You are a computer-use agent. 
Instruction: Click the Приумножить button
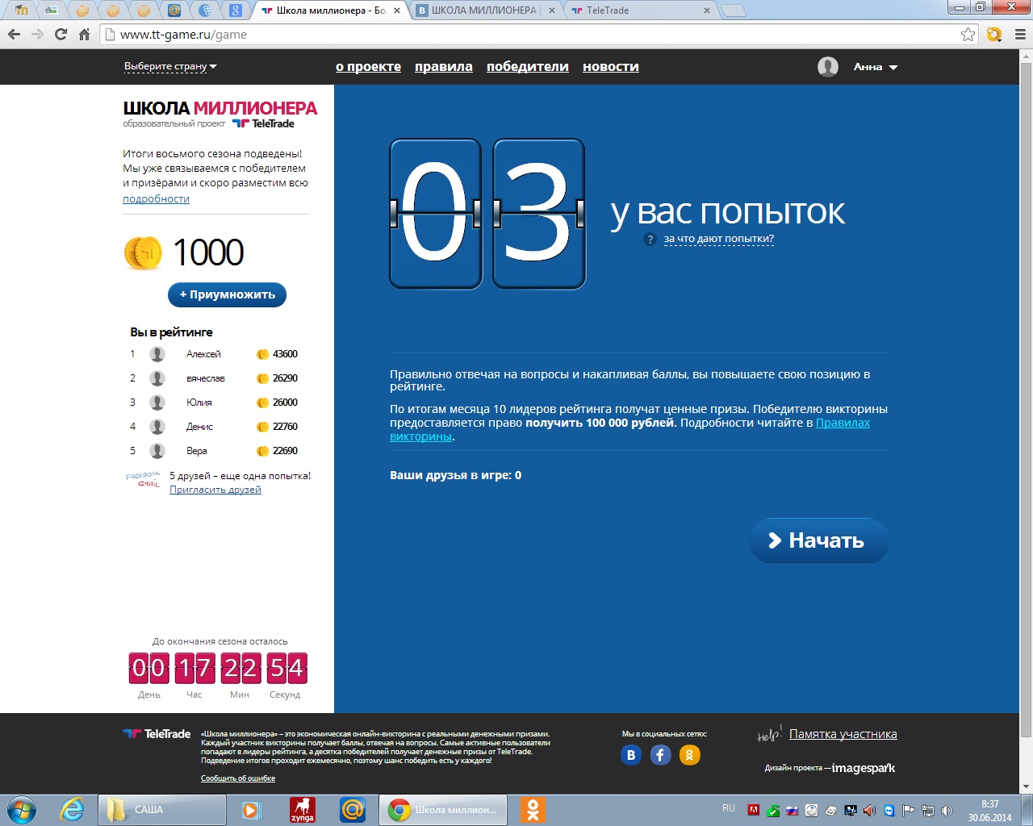[227, 294]
